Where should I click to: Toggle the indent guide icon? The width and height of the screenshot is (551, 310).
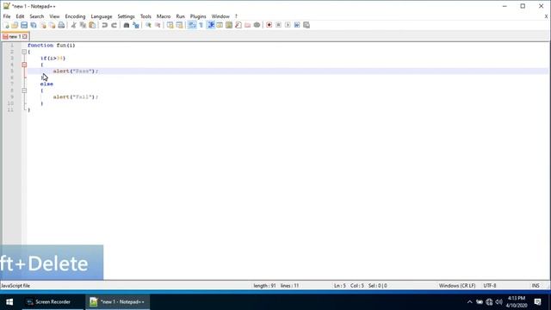point(210,25)
